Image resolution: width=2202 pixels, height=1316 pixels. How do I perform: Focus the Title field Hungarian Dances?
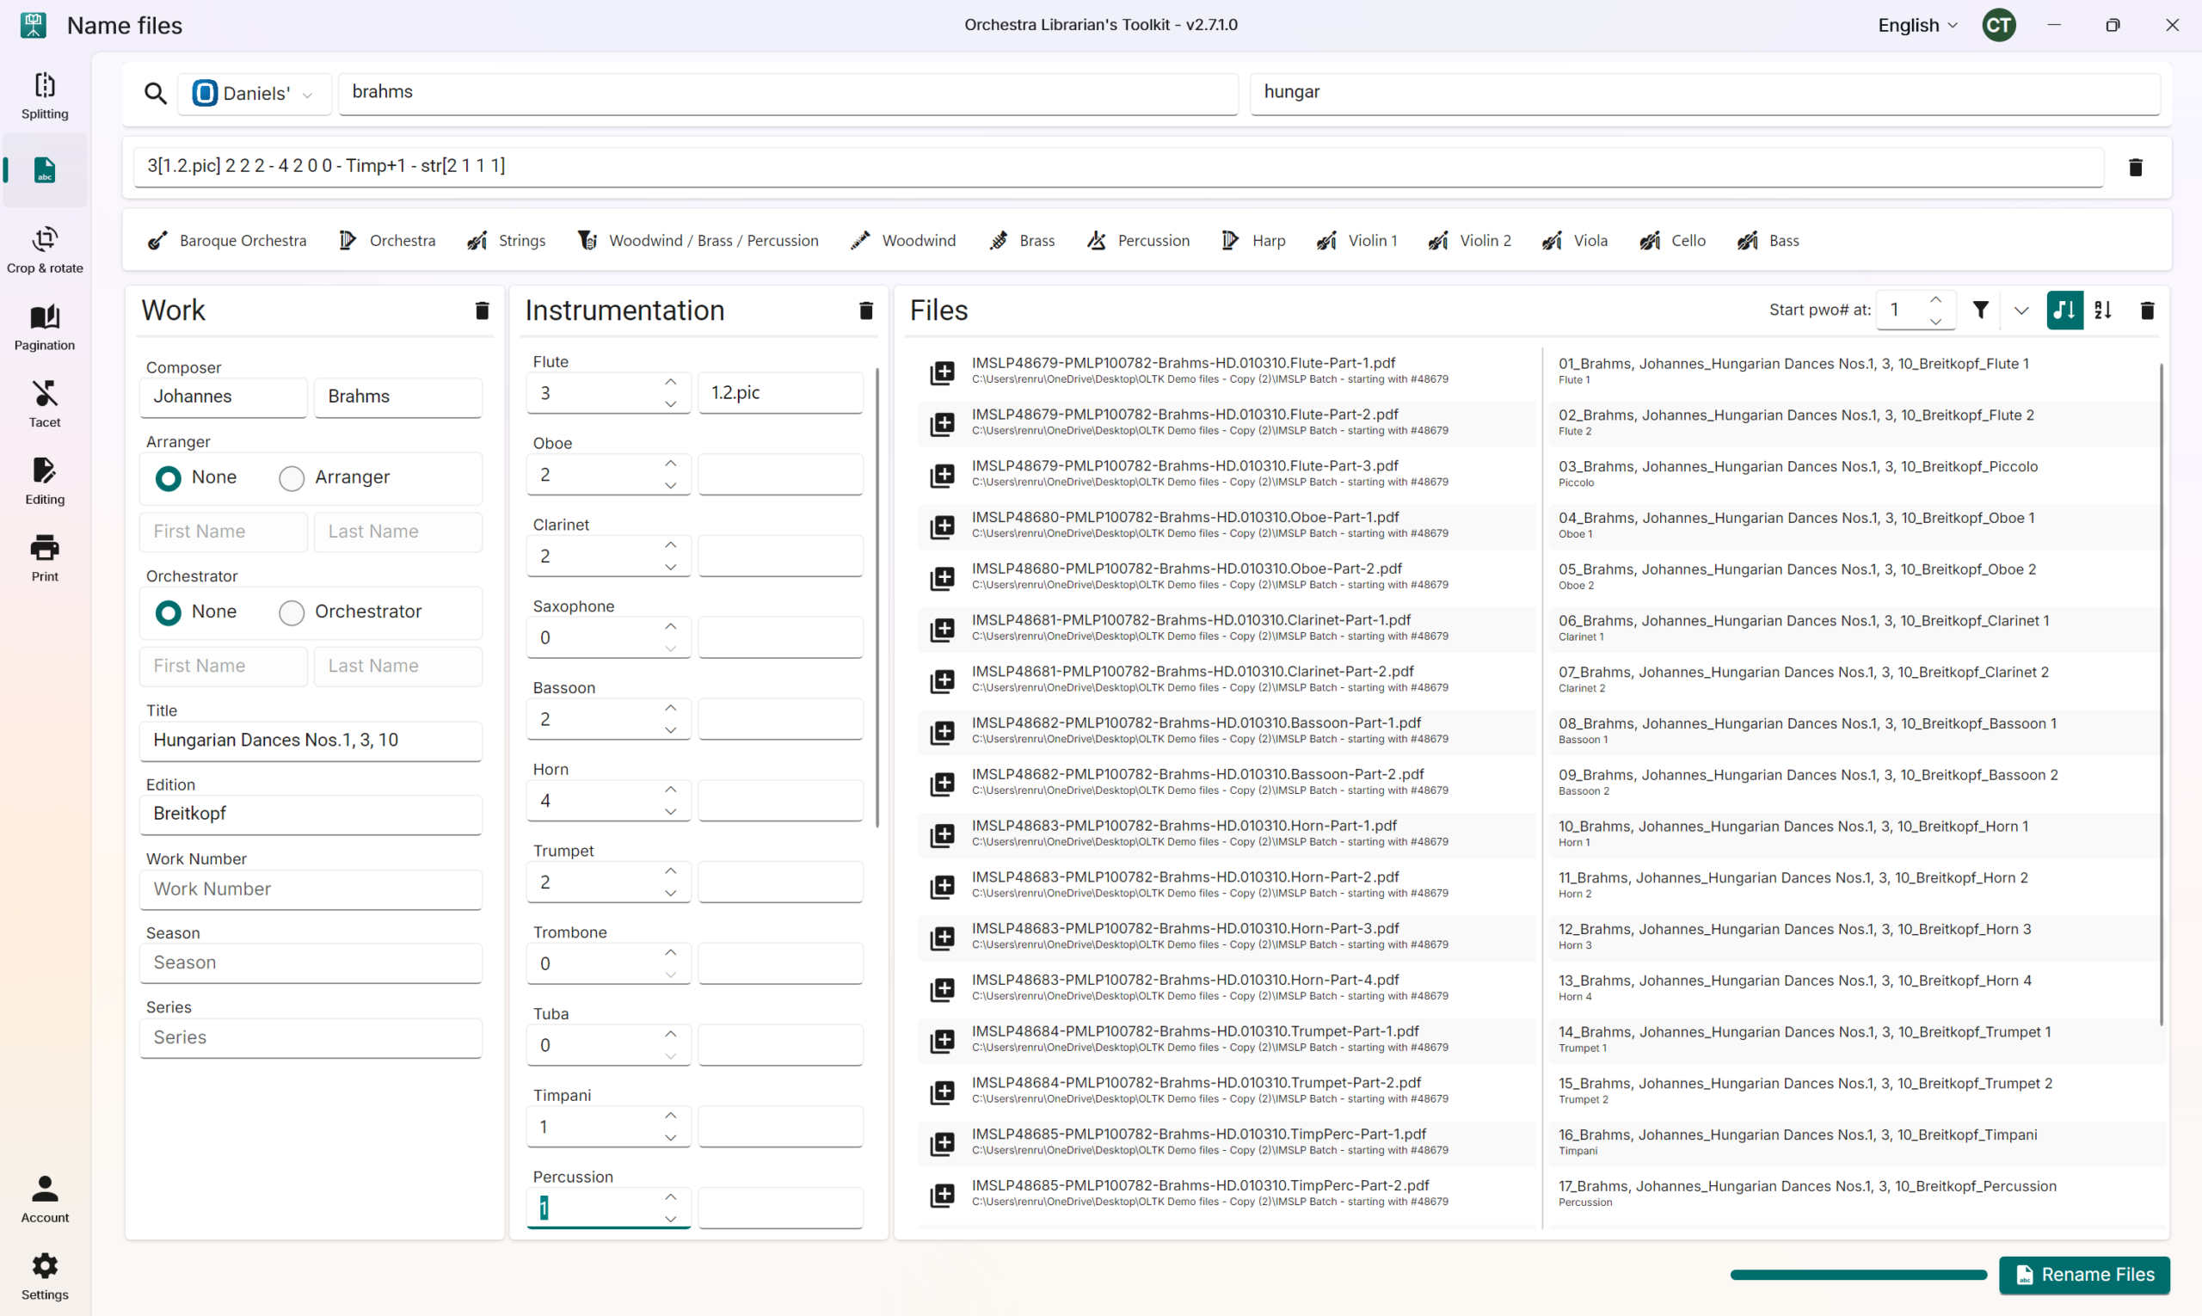coord(311,741)
